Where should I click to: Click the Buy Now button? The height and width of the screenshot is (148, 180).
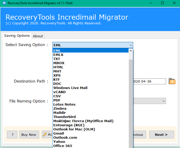tap(29, 135)
